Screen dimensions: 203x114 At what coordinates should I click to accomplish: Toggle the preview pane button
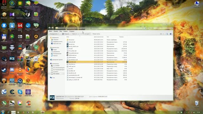point(167,34)
